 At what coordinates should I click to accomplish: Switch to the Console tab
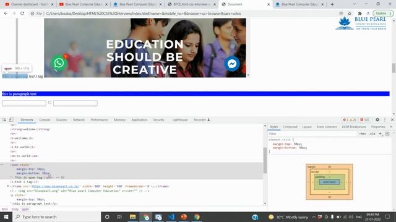pos(45,120)
